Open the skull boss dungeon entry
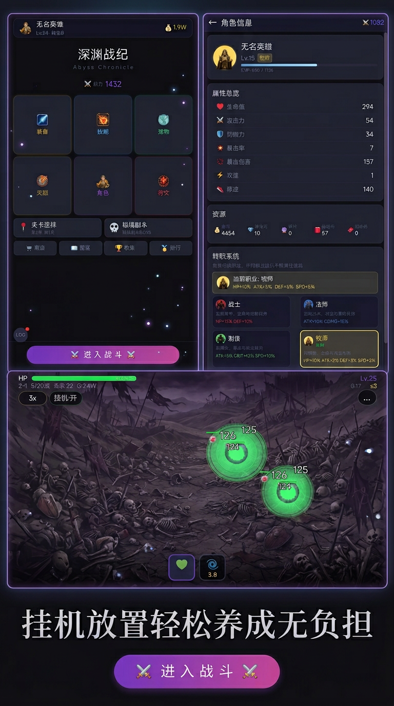 [x=148, y=228]
